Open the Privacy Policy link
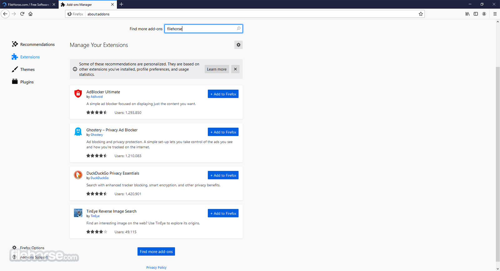 tap(156, 268)
